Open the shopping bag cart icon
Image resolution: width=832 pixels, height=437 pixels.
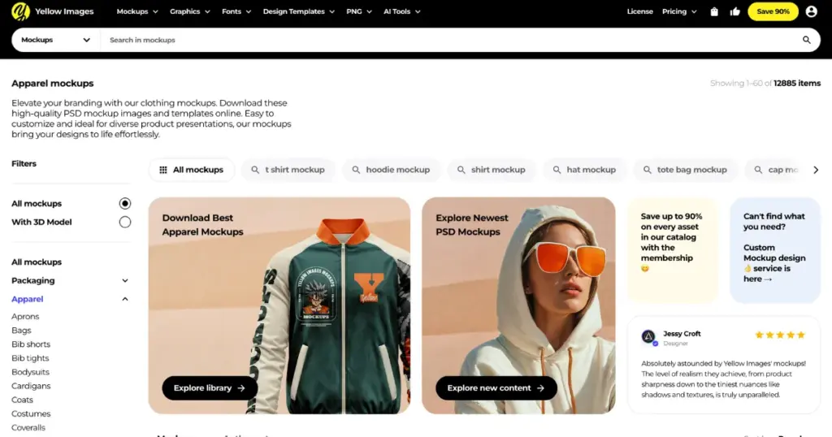pos(714,11)
